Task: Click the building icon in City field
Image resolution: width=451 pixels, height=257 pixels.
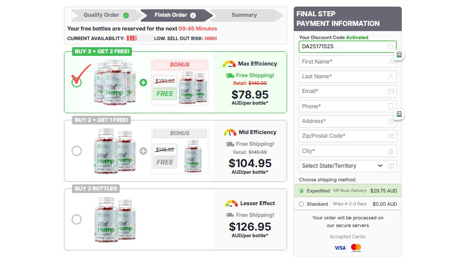Action: coord(391,151)
